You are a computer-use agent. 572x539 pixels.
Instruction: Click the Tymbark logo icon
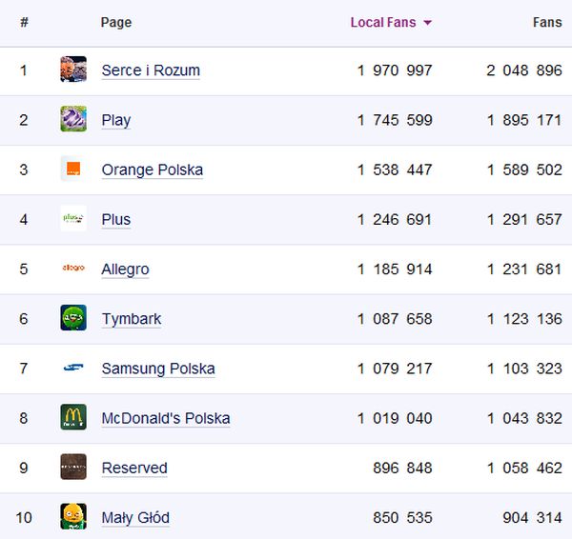73,318
